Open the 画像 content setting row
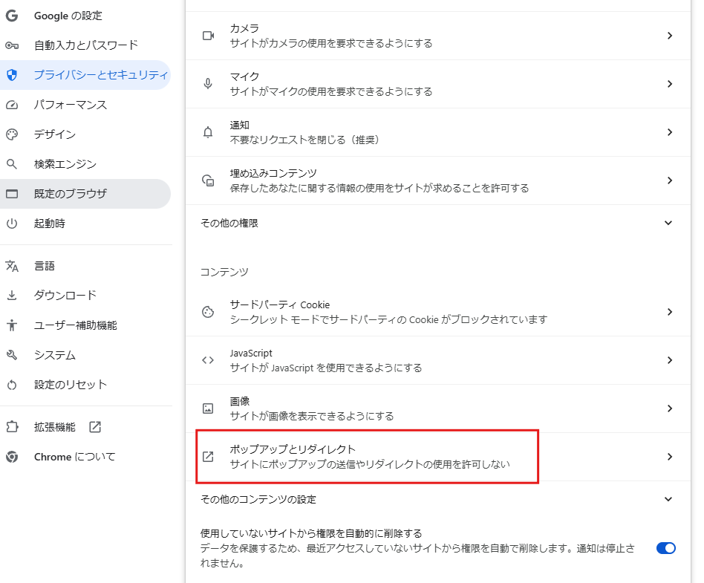 437,408
